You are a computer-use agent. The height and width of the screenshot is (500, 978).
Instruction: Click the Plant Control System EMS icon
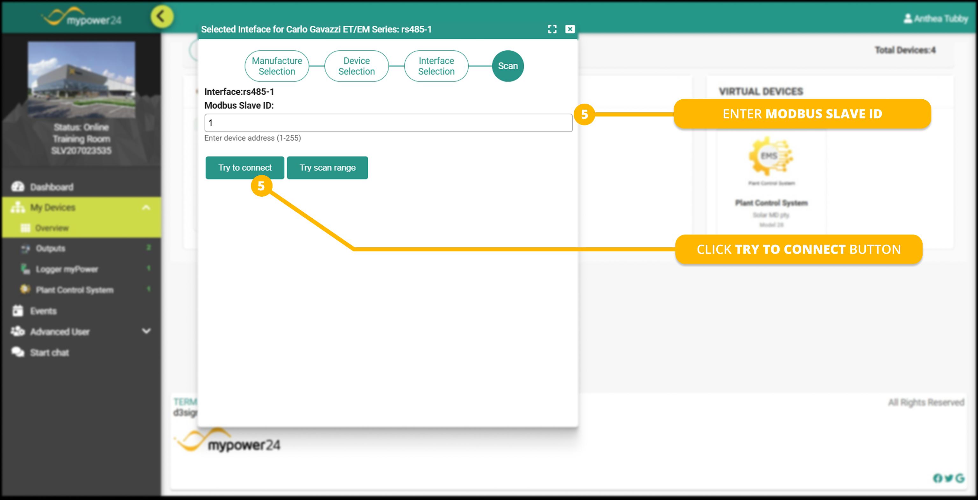[x=770, y=156]
